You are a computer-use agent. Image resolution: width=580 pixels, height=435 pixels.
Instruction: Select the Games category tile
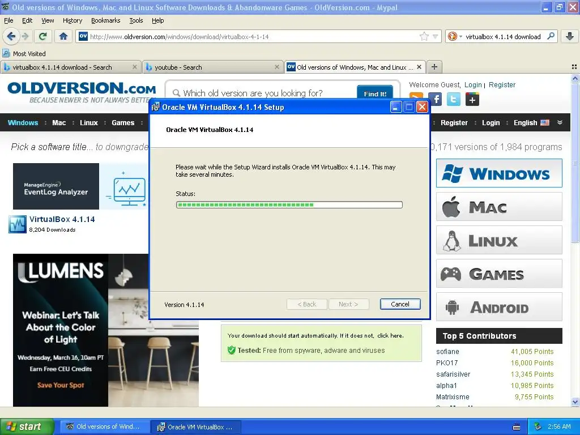point(499,274)
